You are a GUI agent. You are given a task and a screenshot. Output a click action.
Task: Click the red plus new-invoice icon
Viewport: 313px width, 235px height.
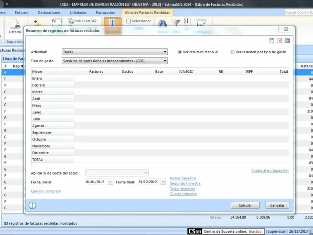36,22
